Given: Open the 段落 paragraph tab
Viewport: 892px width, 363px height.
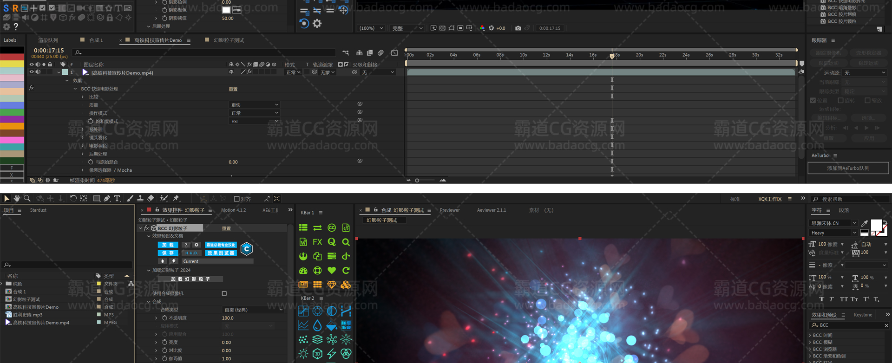Looking at the screenshot, I should [x=844, y=210].
